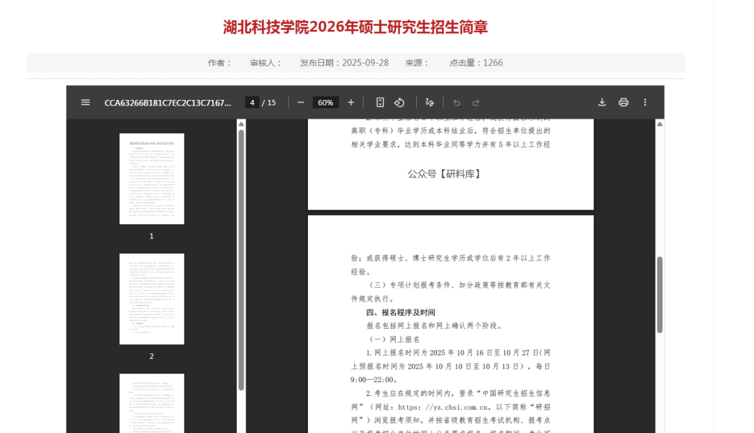The width and height of the screenshot is (754, 433).
Task: Open the third page thumbnail
Action: tap(151, 404)
